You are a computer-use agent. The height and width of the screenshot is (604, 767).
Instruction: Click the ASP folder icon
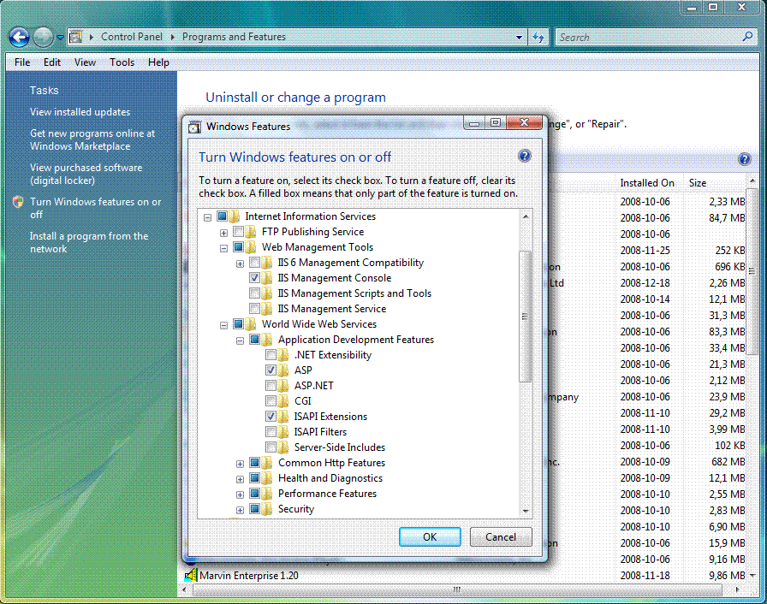pyautogui.click(x=282, y=370)
